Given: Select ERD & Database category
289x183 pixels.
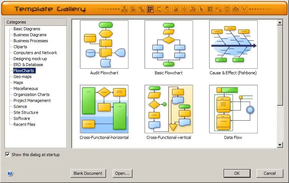Looking at the screenshot, I should pyautogui.click(x=28, y=65).
